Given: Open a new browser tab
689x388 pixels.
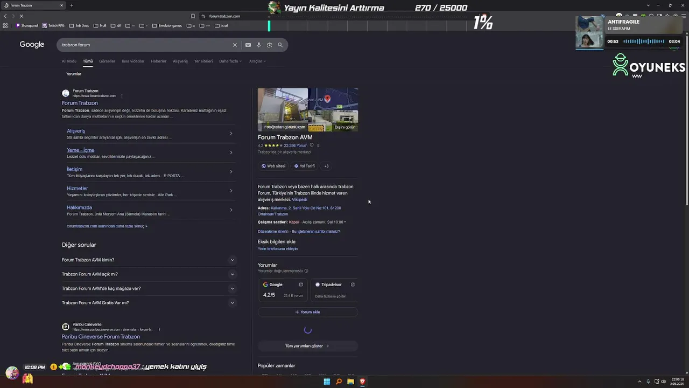Looking at the screenshot, I should 71,5.
